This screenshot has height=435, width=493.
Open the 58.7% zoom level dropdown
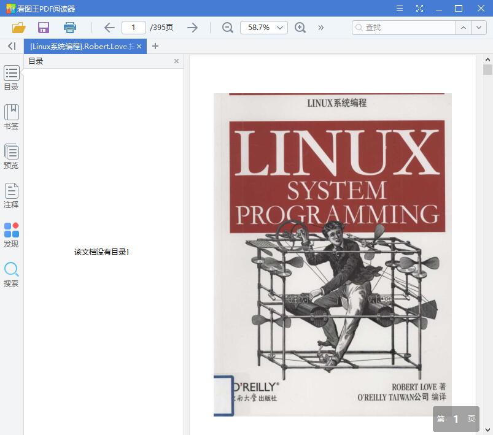264,28
